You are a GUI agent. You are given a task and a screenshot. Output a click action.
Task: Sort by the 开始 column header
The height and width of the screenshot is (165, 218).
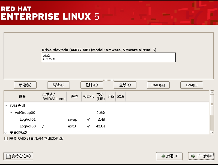click(111, 96)
